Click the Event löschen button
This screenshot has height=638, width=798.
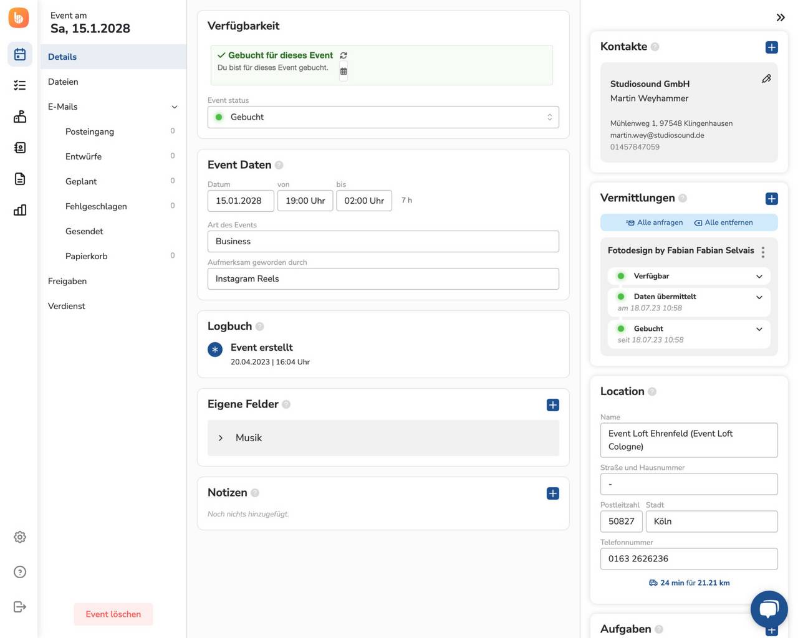click(x=113, y=614)
